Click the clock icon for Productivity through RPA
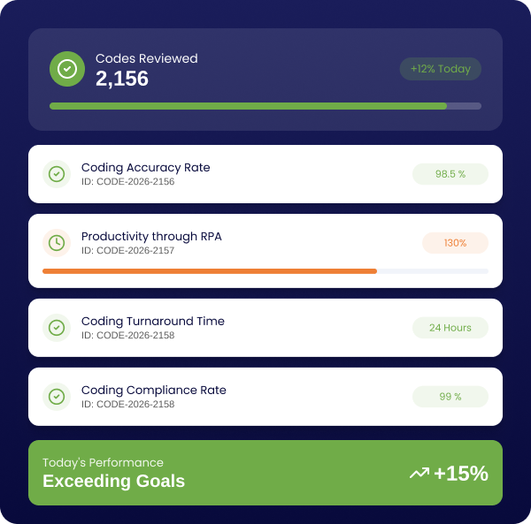Viewport: 531px width, 524px height. 57,242
